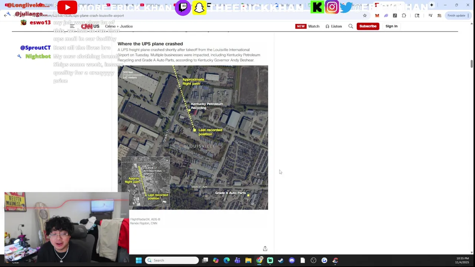This screenshot has height=267, width=475.
Task: Open the purple extension icon beside MetaMask
Action: [386, 16]
